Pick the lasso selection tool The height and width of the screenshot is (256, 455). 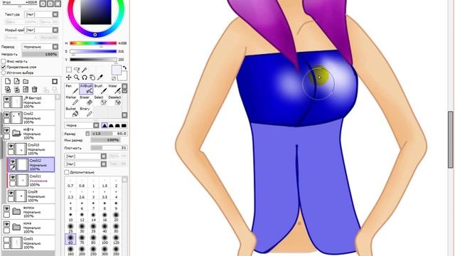tap(77, 70)
